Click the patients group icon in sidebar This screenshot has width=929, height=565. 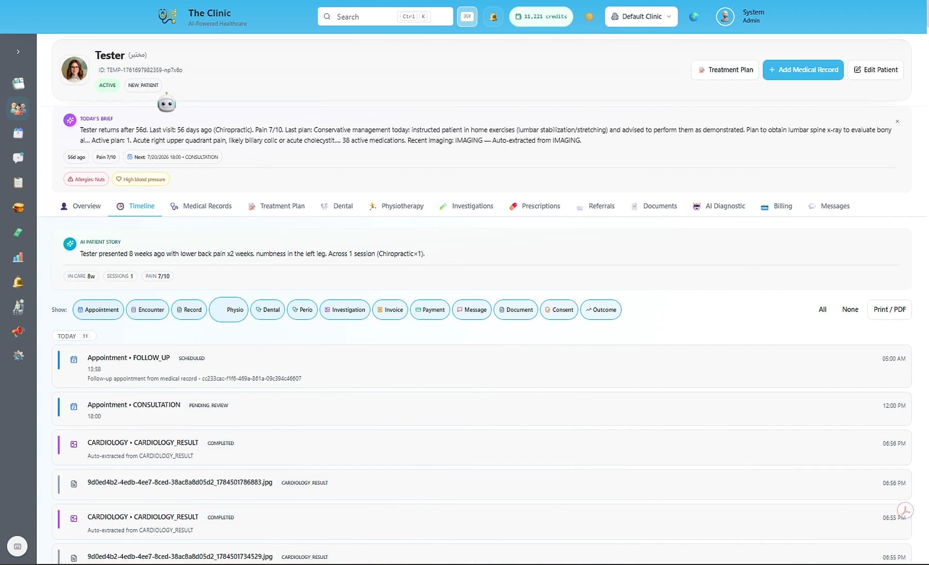pyautogui.click(x=18, y=108)
